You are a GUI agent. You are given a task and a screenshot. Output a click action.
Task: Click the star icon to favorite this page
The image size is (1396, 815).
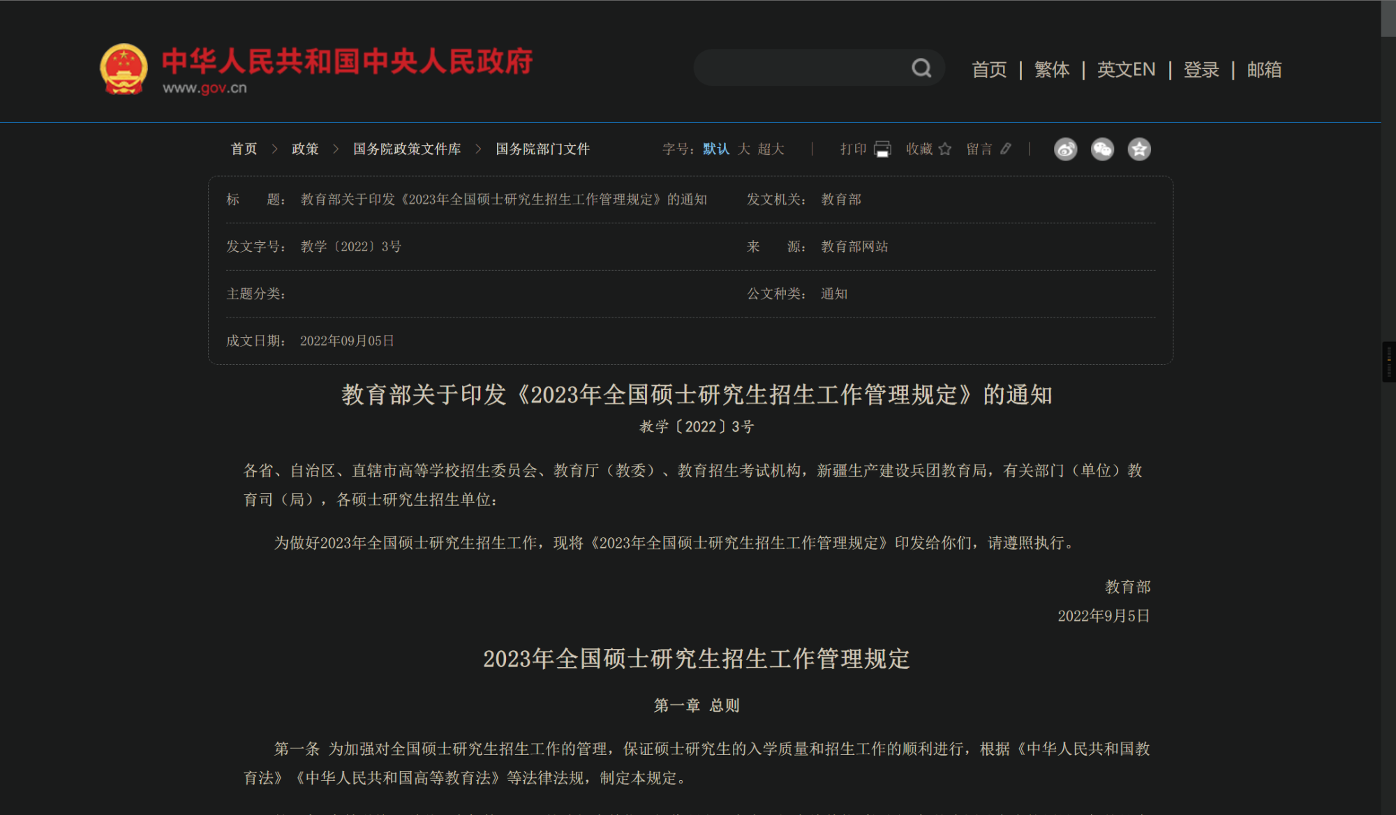pos(946,149)
